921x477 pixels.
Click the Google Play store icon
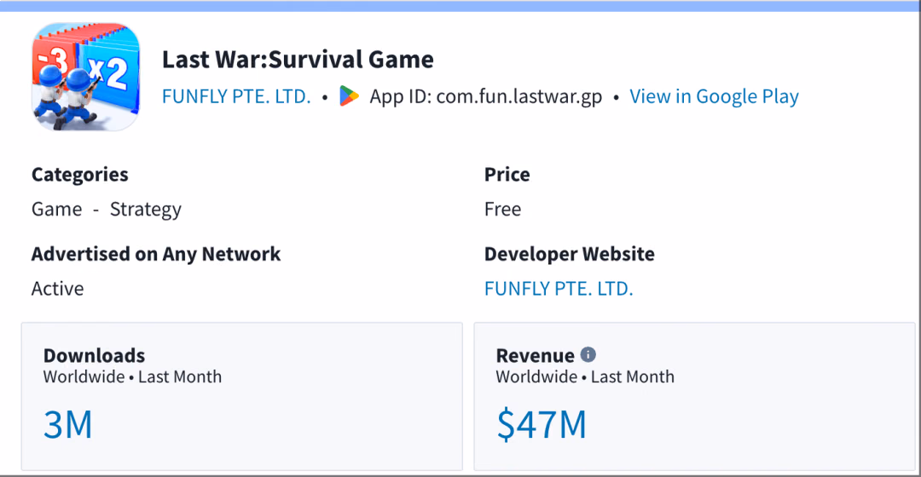349,96
